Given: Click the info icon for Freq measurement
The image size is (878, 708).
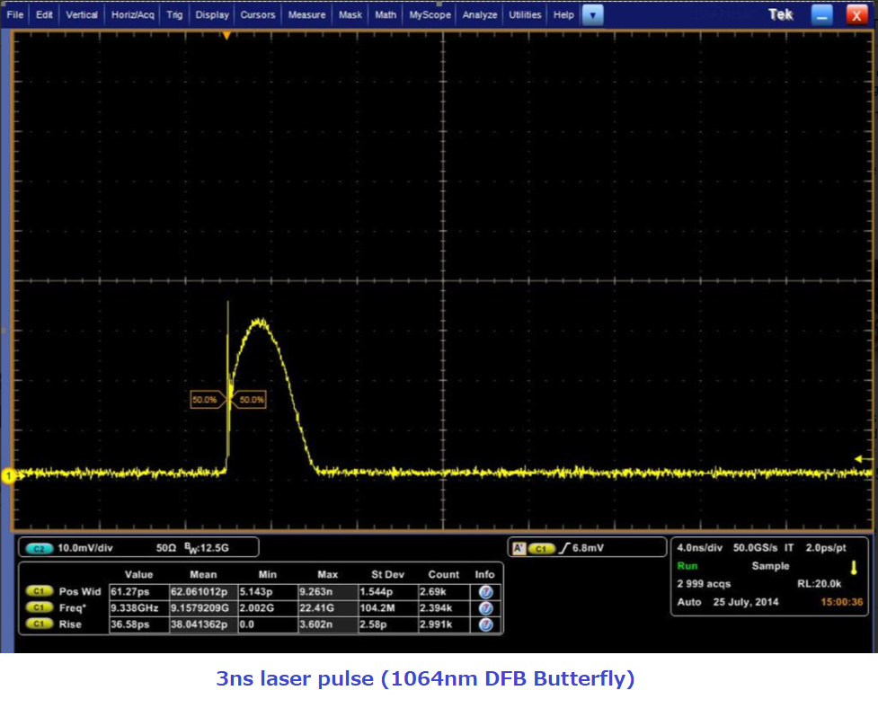Looking at the screenshot, I should (485, 608).
